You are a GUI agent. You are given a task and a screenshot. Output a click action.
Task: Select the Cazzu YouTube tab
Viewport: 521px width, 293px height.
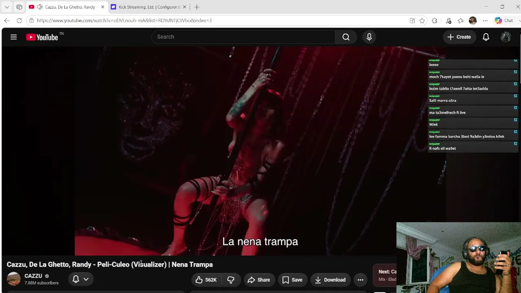pyautogui.click(x=67, y=7)
